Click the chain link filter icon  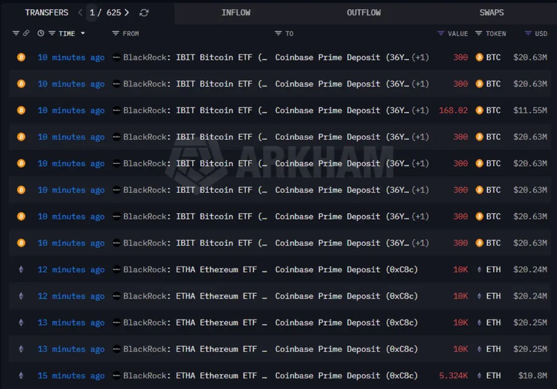[26, 33]
